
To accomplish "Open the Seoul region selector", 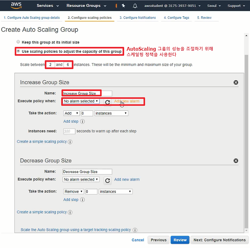I will click(x=214, y=6).
